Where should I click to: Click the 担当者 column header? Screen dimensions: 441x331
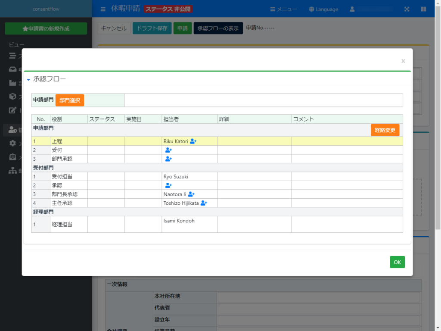pyautogui.click(x=189, y=119)
